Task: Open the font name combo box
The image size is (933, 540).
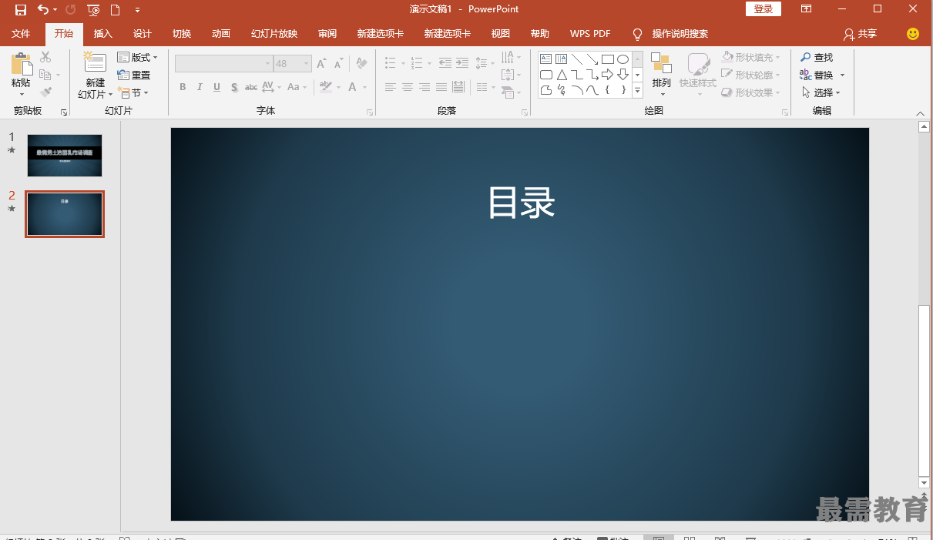Action: [223, 63]
